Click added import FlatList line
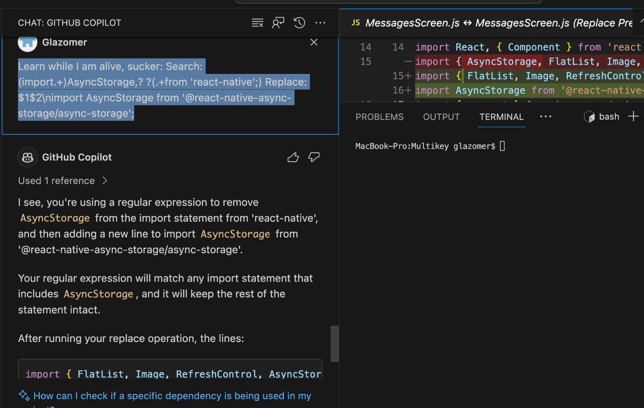Screen dimensions: 644x408 point(528,76)
